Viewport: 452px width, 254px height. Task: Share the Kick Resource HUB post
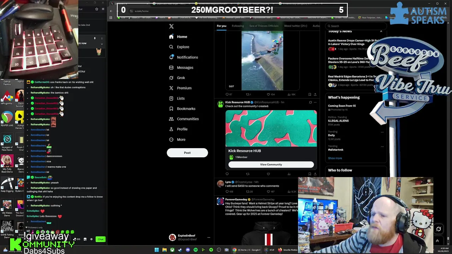315,174
